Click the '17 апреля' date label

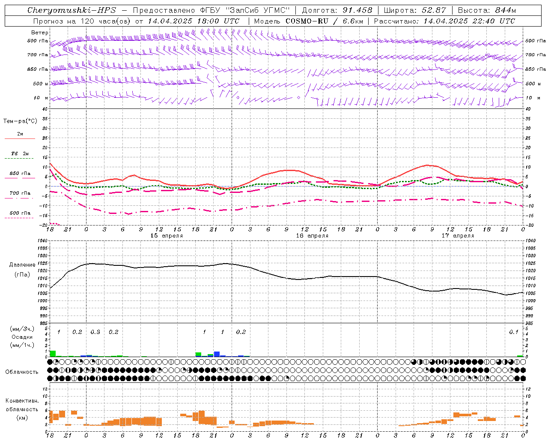point(458,236)
